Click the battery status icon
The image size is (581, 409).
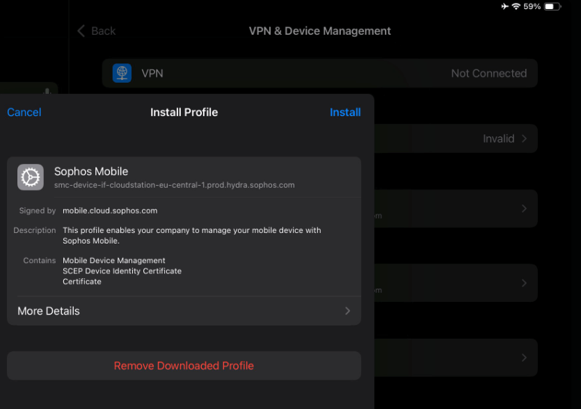(552, 6)
